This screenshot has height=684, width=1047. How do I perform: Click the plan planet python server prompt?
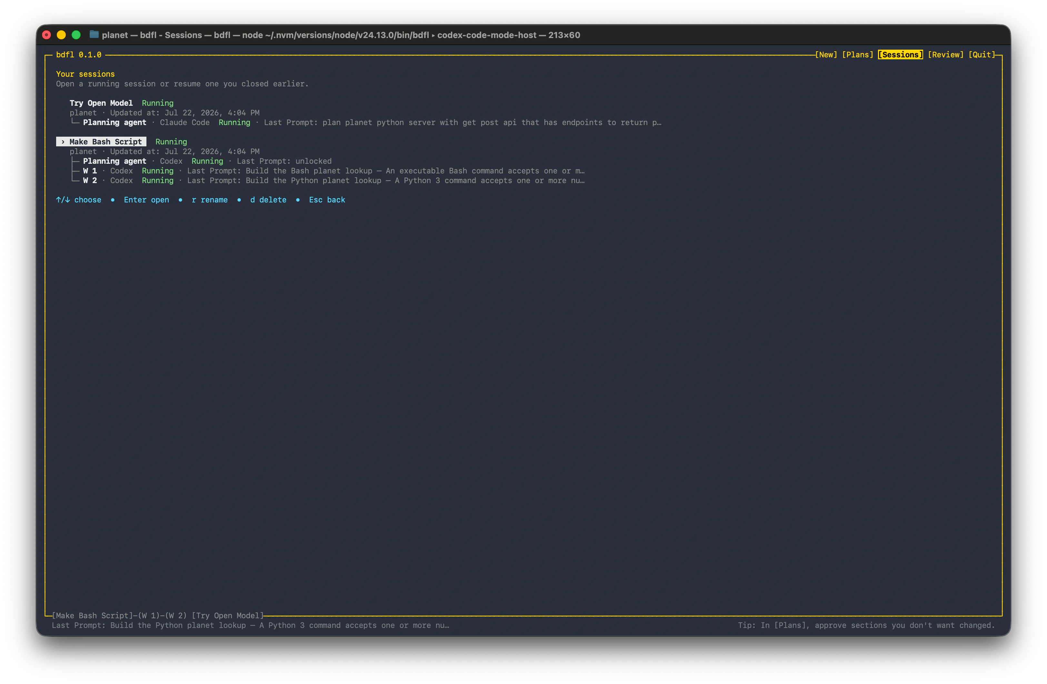click(x=462, y=122)
